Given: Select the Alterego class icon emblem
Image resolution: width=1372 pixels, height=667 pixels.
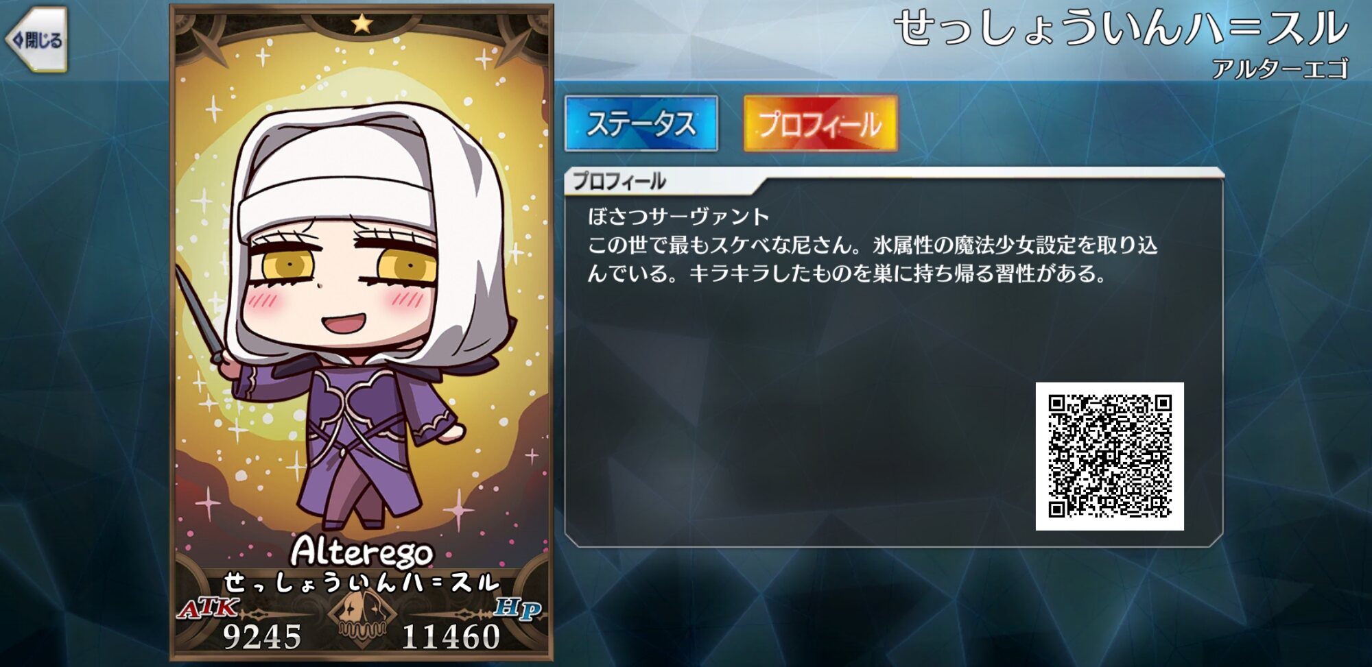Looking at the screenshot, I should pos(361,615).
